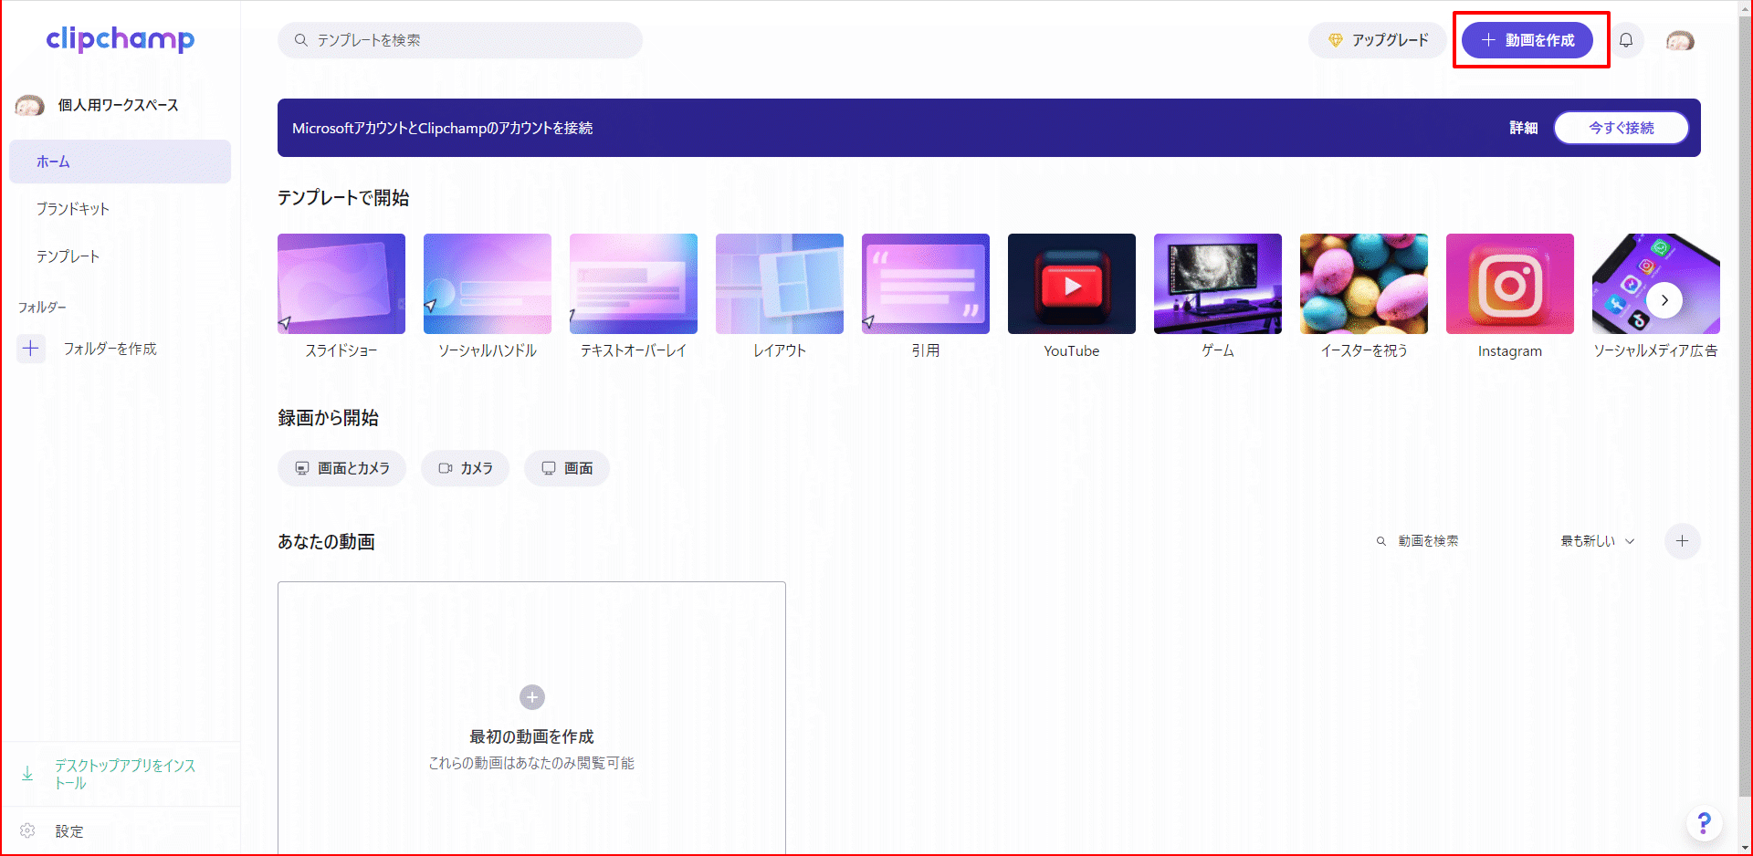Screen dimensions: 1753x856
Task: Click plus circle in 最初の動画を作成 card
Action: coord(532,697)
